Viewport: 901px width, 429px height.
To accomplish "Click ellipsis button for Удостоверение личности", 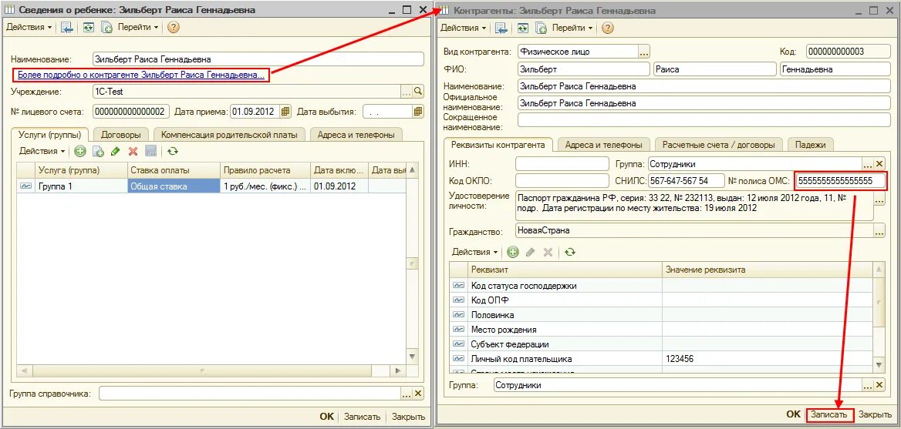I will click(879, 200).
